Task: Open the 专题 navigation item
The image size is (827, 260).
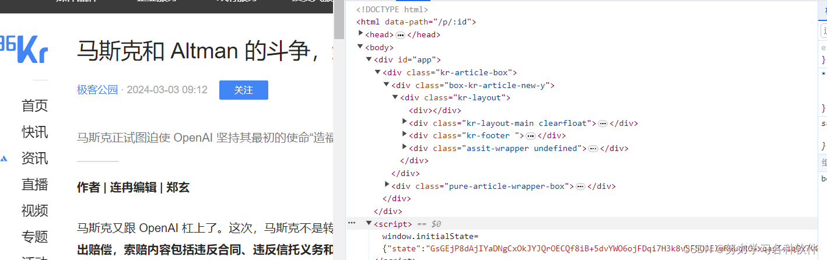Action: coord(34,237)
